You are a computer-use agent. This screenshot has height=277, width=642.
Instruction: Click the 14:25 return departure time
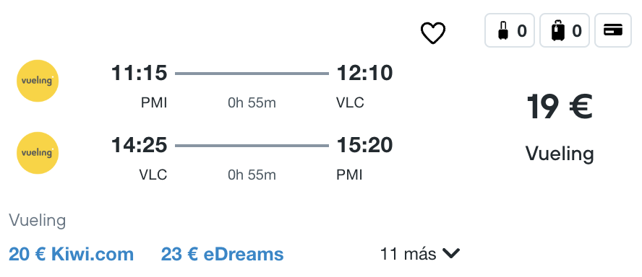pos(140,145)
